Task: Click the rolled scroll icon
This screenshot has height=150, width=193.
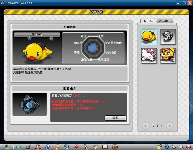Action: (x=86, y=147)
